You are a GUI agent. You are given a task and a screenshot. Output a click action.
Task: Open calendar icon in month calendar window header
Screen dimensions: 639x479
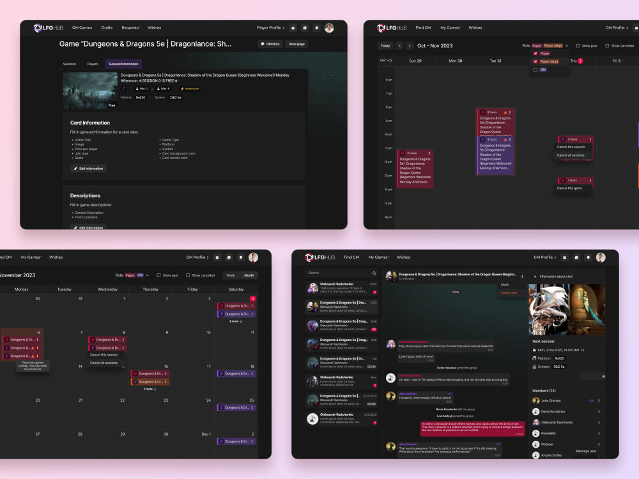coord(217,257)
